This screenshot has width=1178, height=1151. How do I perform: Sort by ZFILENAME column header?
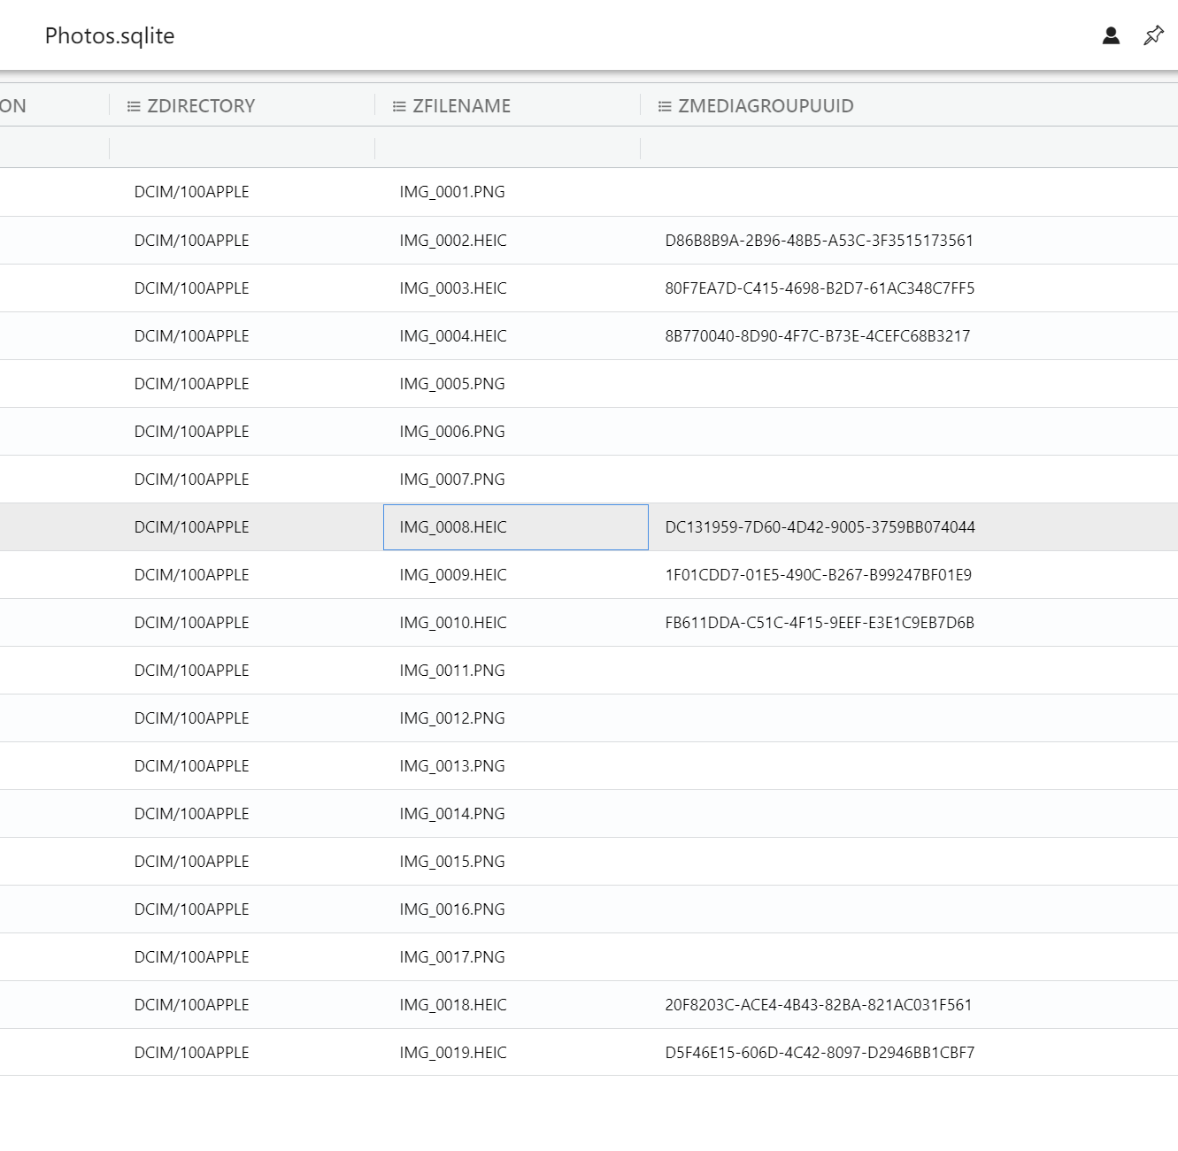461,106
